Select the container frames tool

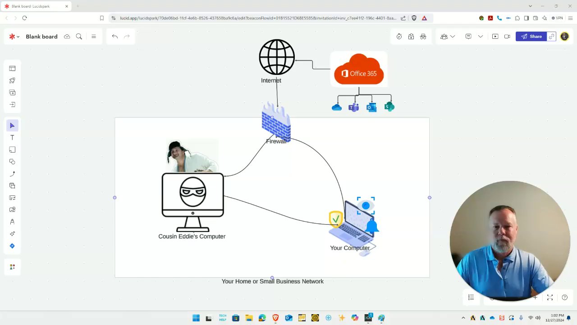pyautogui.click(x=12, y=186)
